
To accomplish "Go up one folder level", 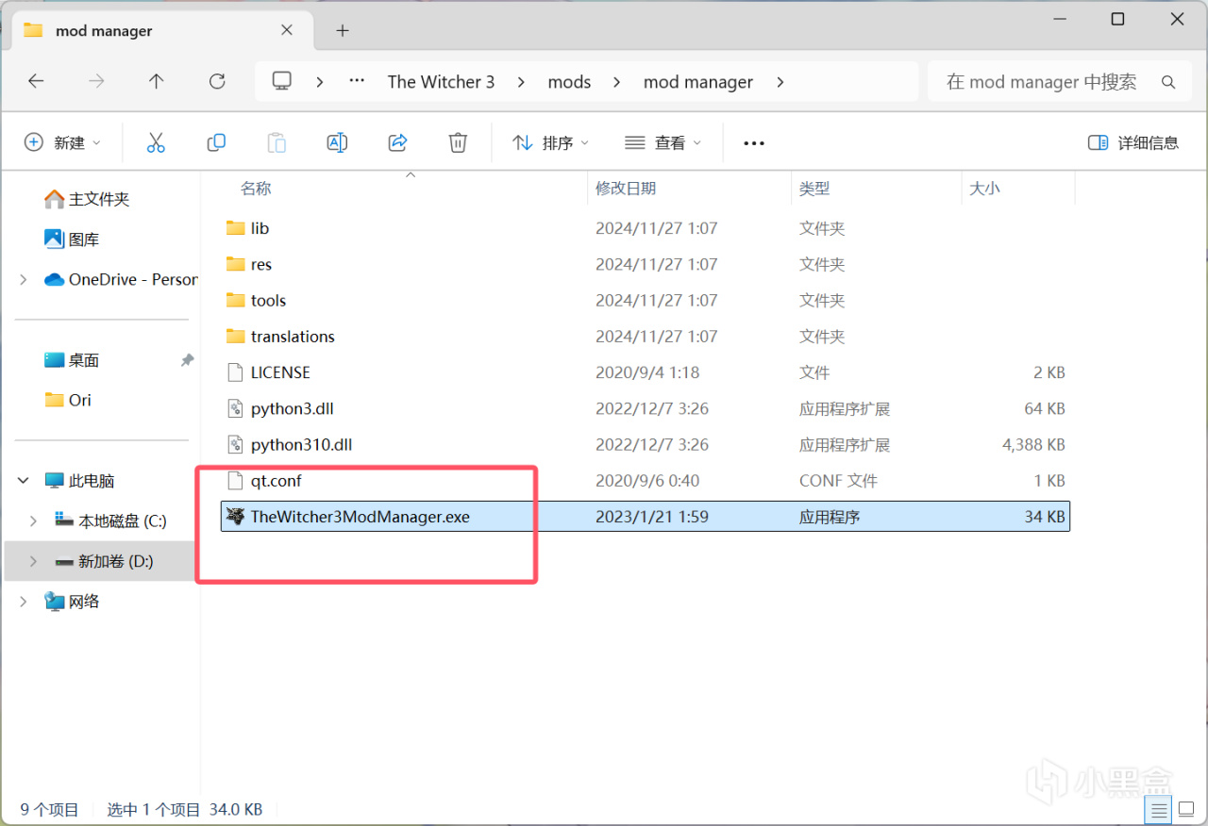I will 157,81.
